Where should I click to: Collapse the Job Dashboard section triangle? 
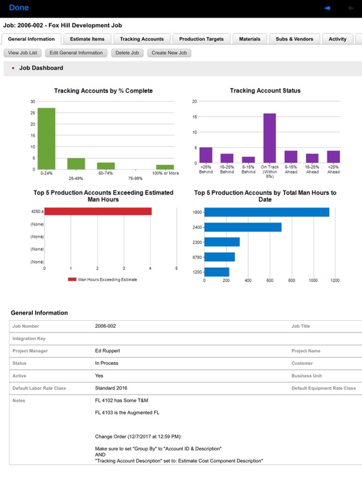(13, 69)
